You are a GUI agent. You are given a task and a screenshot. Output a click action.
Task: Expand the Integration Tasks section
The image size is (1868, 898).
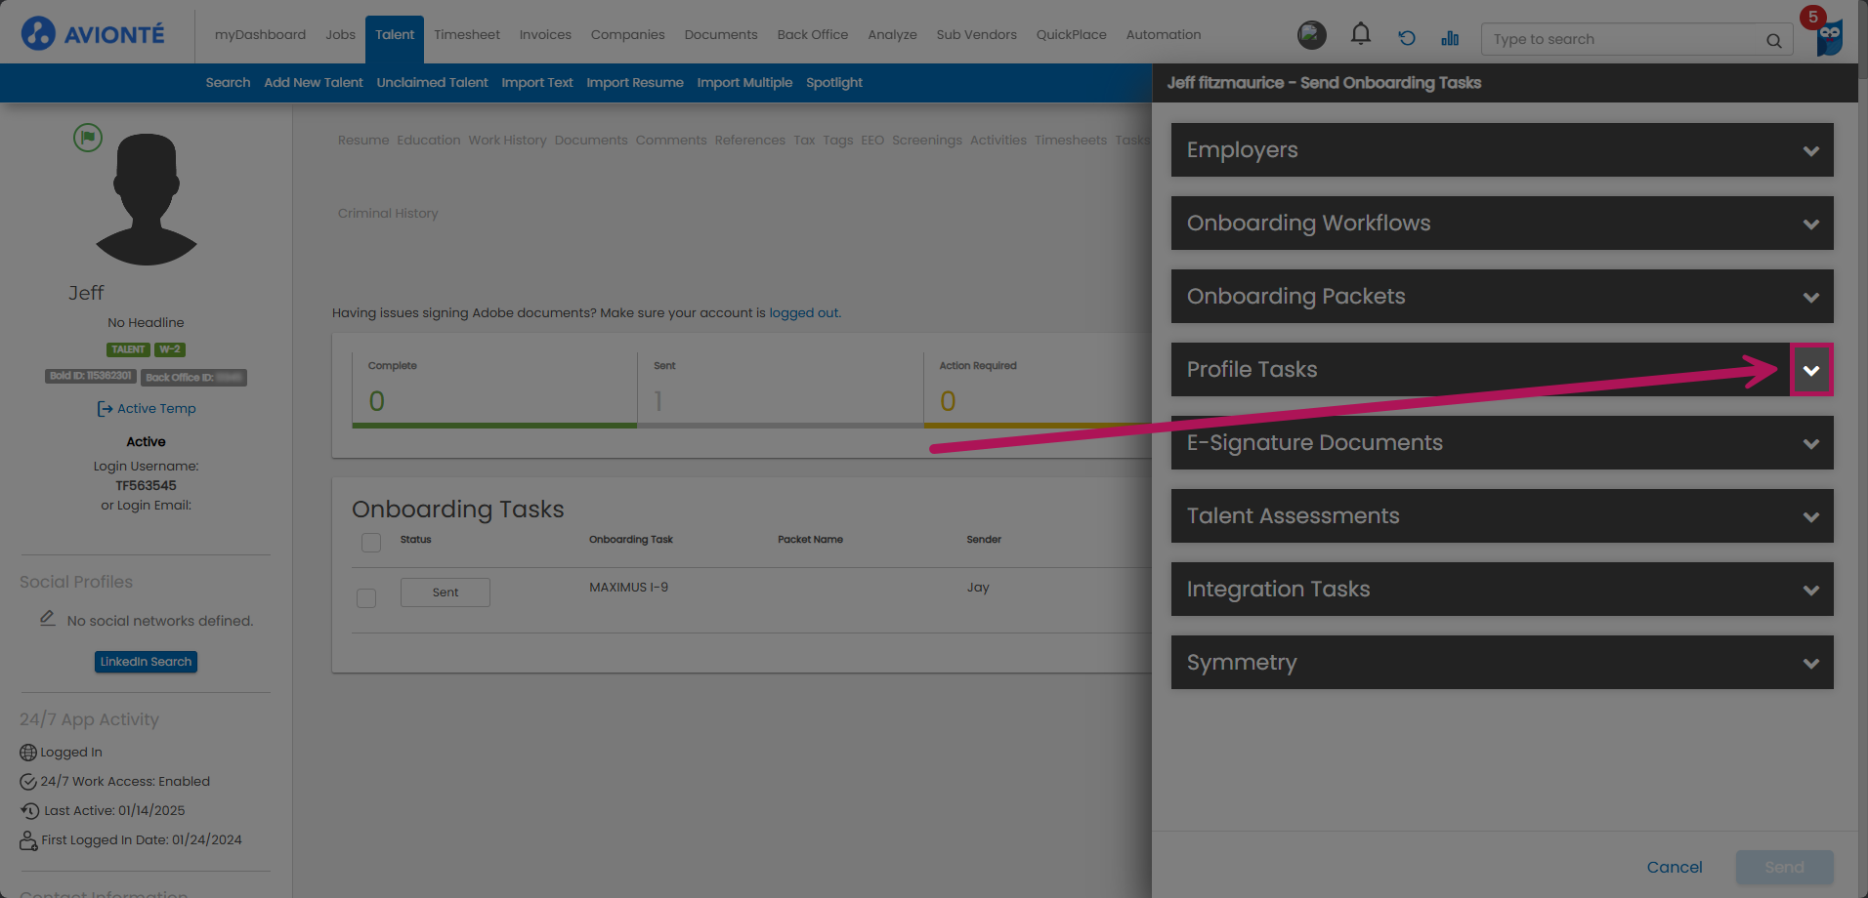(1502, 589)
